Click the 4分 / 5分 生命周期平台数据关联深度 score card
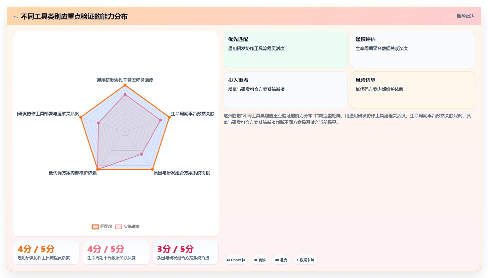This screenshot has height=278, width=488. point(116,252)
